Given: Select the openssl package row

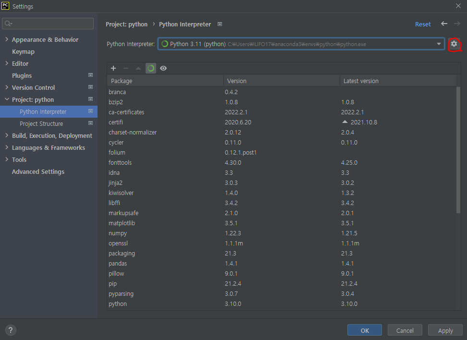Looking at the screenshot, I should [x=282, y=243].
